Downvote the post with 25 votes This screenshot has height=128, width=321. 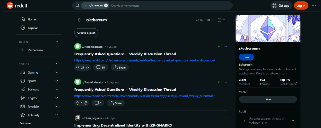coord(87,68)
